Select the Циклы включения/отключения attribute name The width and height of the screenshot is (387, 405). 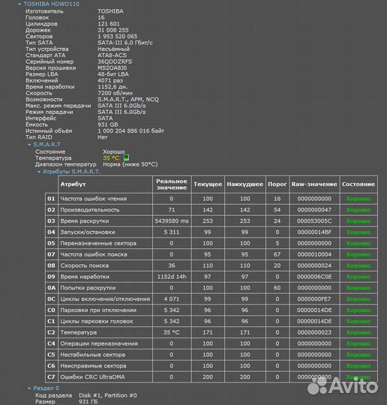pyautogui.click(x=105, y=298)
